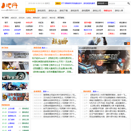This screenshot has height=131, width=131.
Task: Select 游戏下载 in the main navigation
Action: click(x=64, y=11)
